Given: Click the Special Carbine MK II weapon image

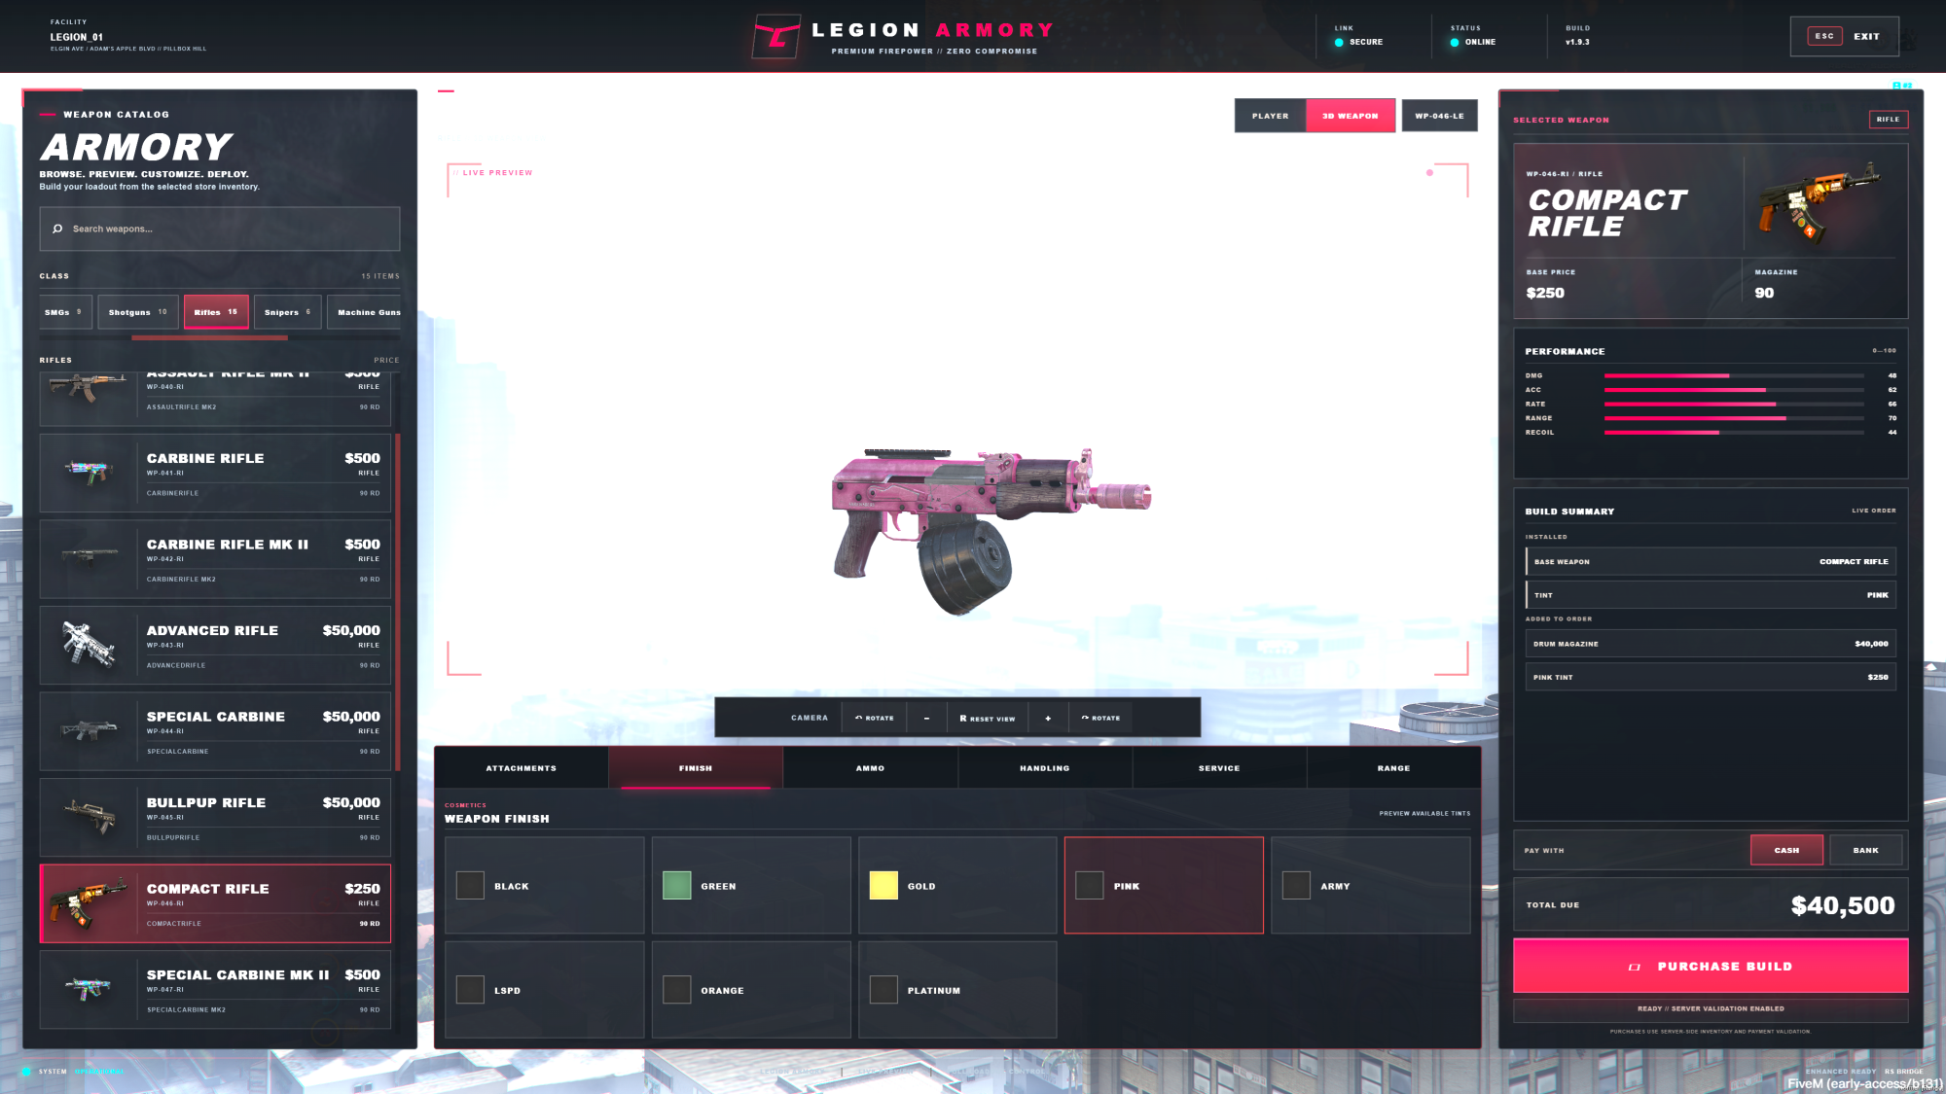Looking at the screenshot, I should [x=88, y=988].
